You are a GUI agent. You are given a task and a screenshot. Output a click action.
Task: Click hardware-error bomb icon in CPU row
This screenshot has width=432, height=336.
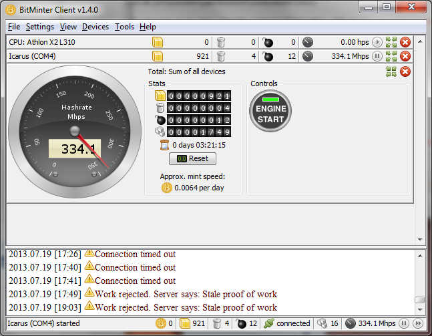tap(268, 42)
